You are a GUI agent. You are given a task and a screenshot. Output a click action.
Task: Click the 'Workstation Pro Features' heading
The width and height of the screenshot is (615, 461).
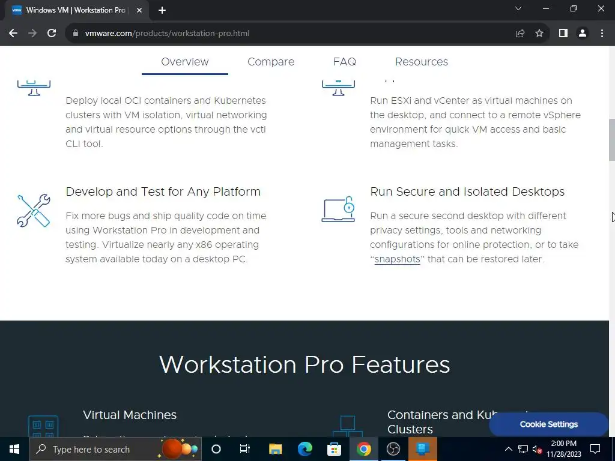(304, 365)
